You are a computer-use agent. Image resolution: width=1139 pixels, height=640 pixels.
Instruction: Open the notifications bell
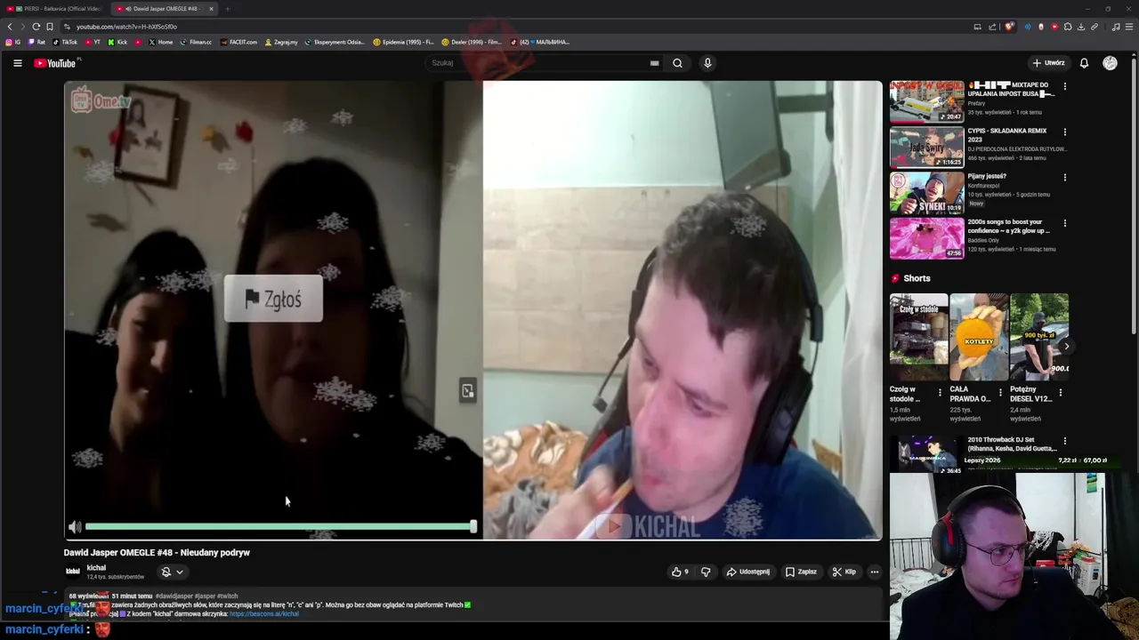pos(1084,63)
